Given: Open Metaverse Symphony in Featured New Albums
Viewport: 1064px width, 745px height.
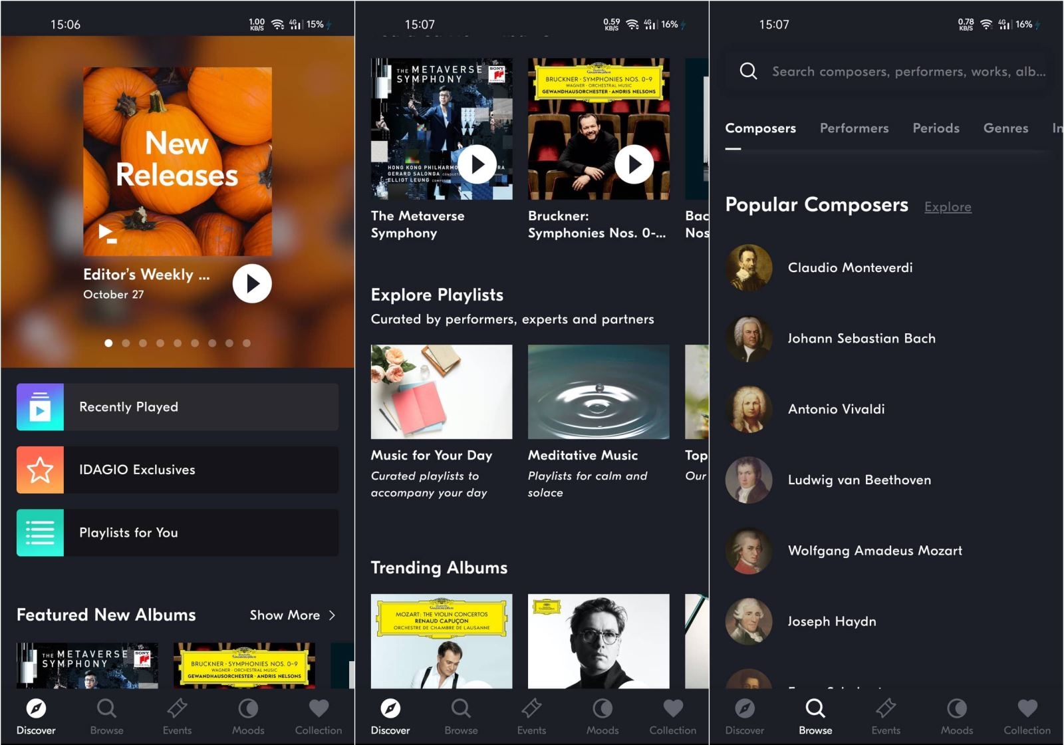Looking at the screenshot, I should pos(87,665).
